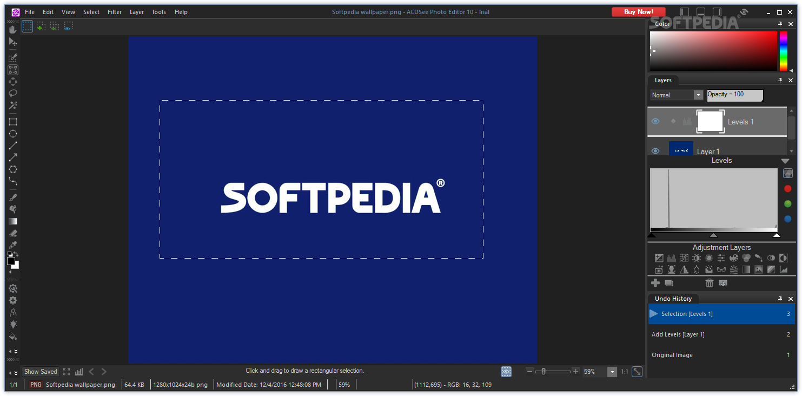Image resolution: width=802 pixels, height=396 pixels.
Task: Go to Add Levels [Layer 1] history state
Action: 721,334
